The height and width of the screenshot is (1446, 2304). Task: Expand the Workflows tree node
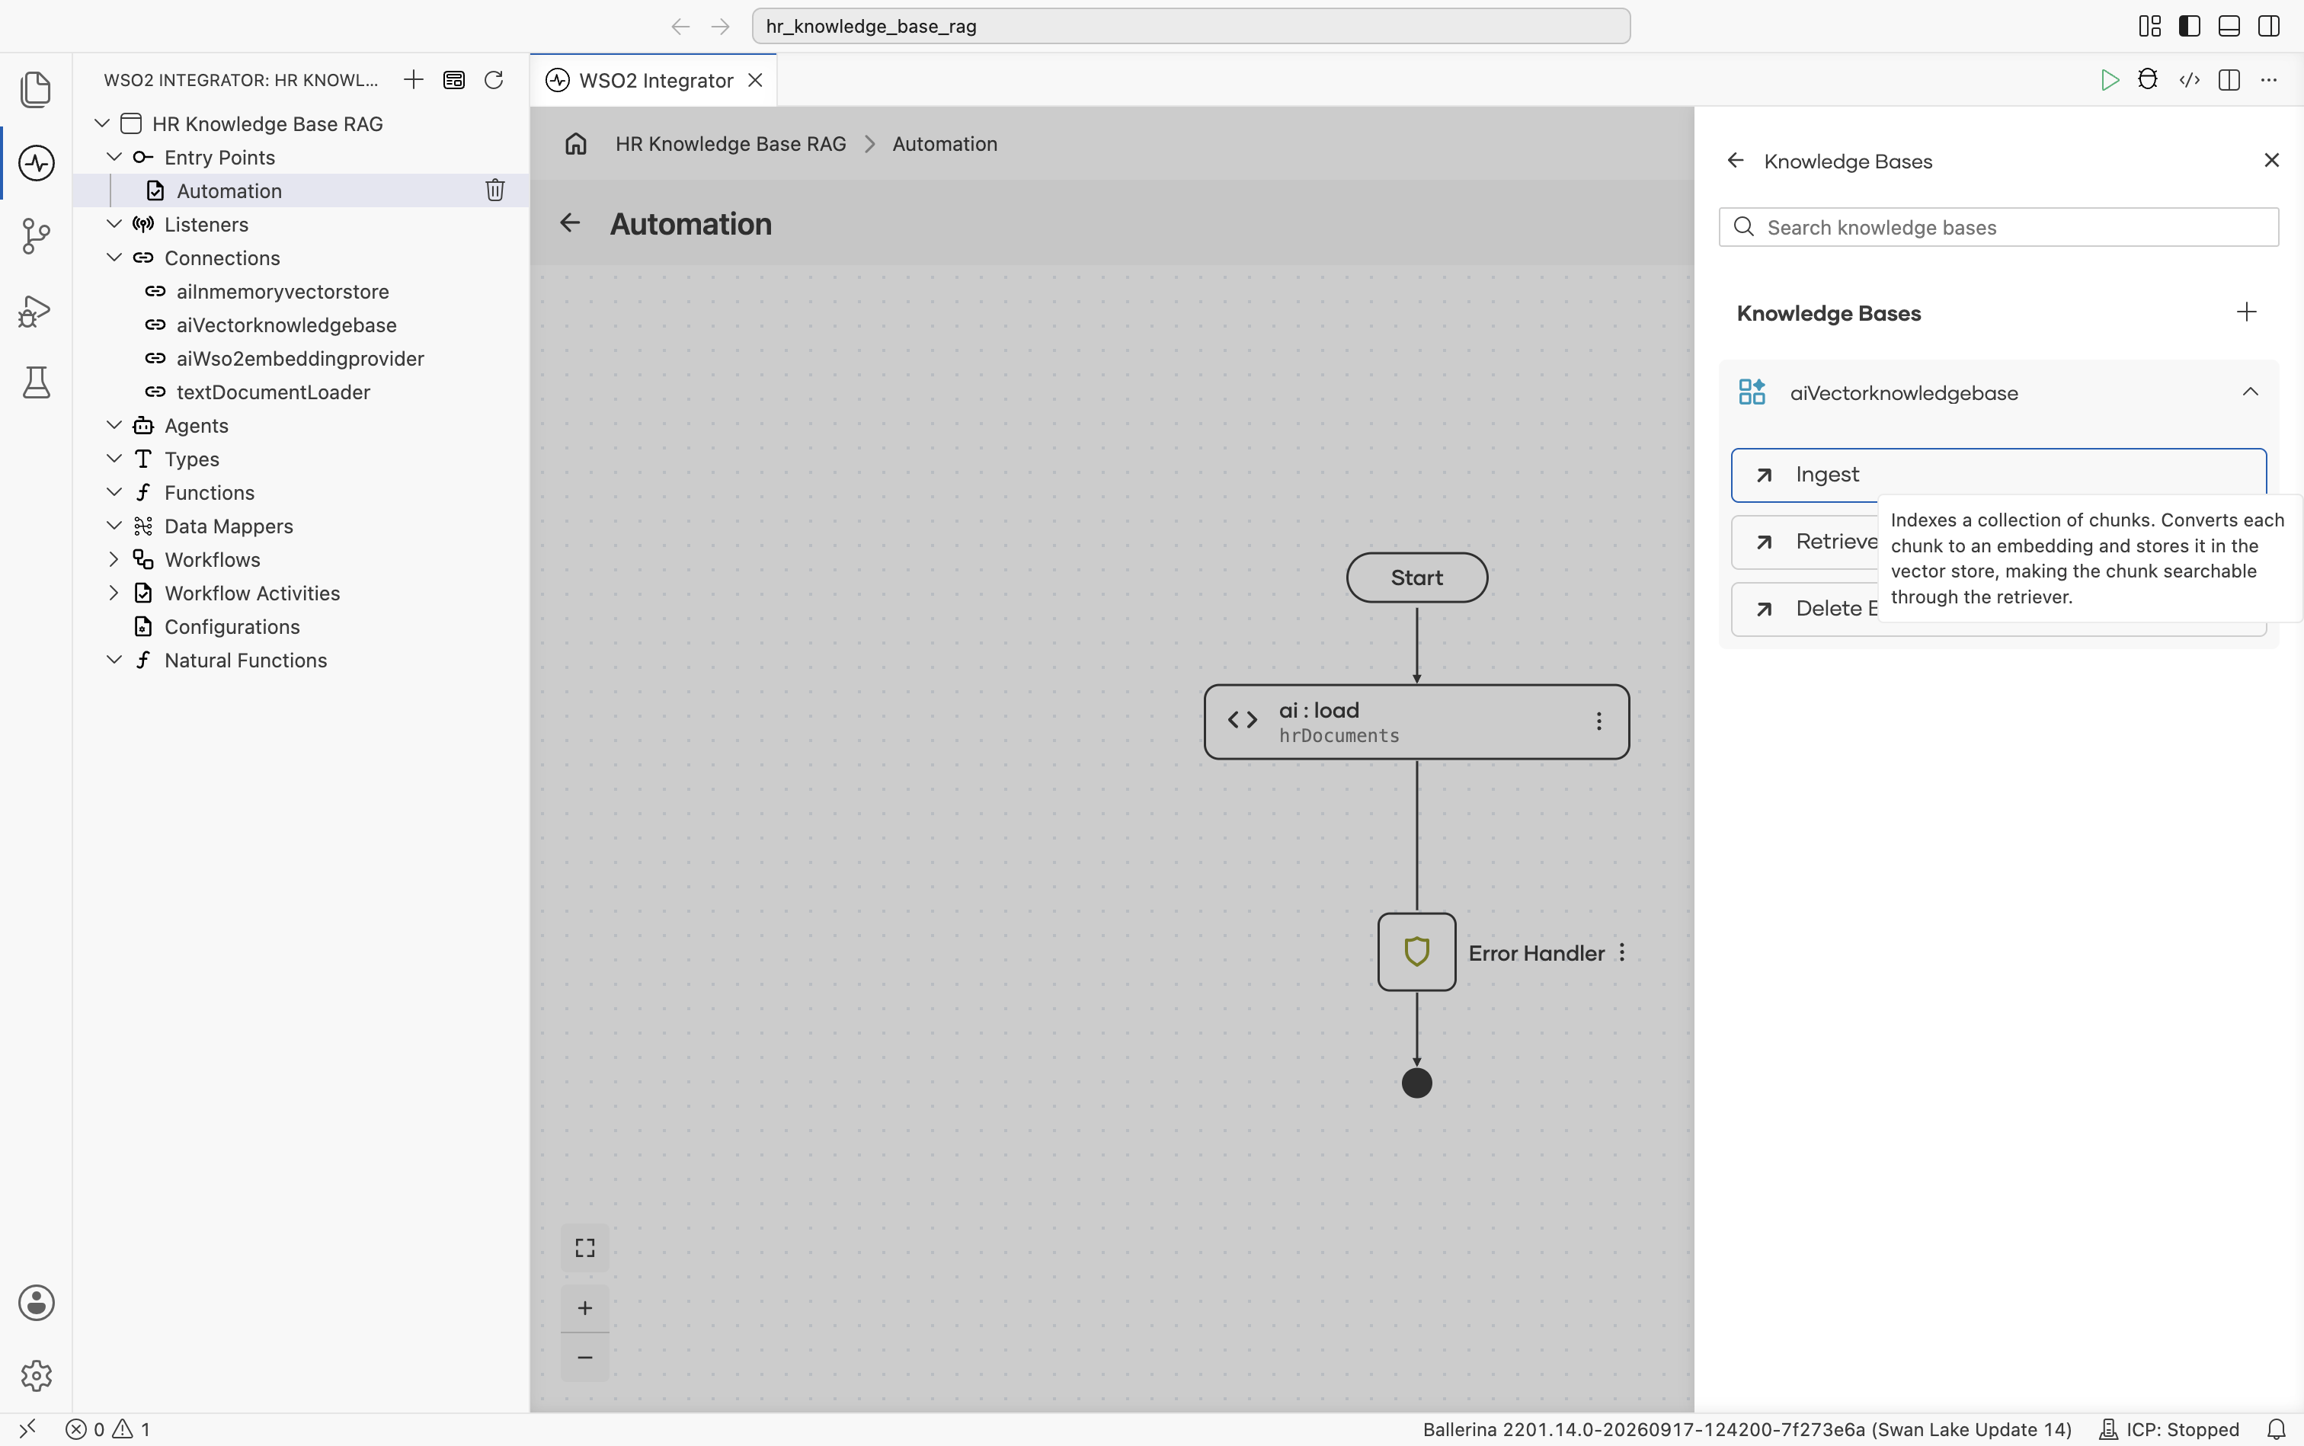114,559
